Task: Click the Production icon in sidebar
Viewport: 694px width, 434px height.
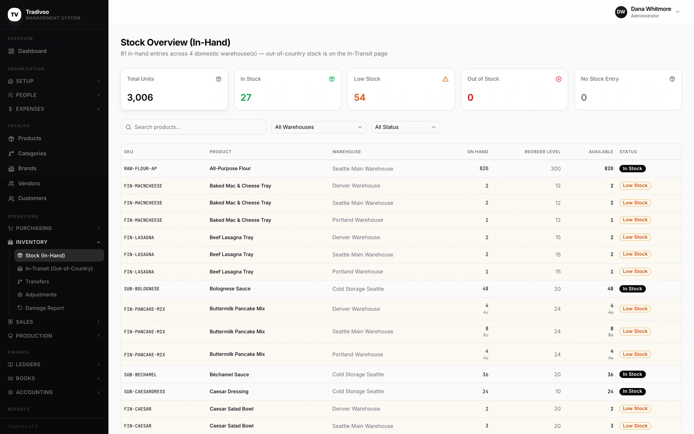Action: [10, 336]
